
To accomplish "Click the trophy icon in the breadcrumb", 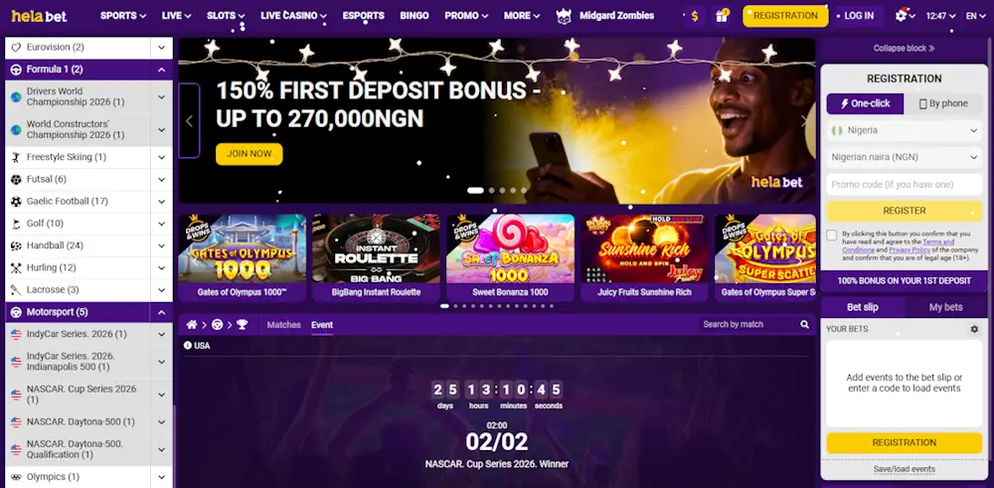I will coord(243,324).
